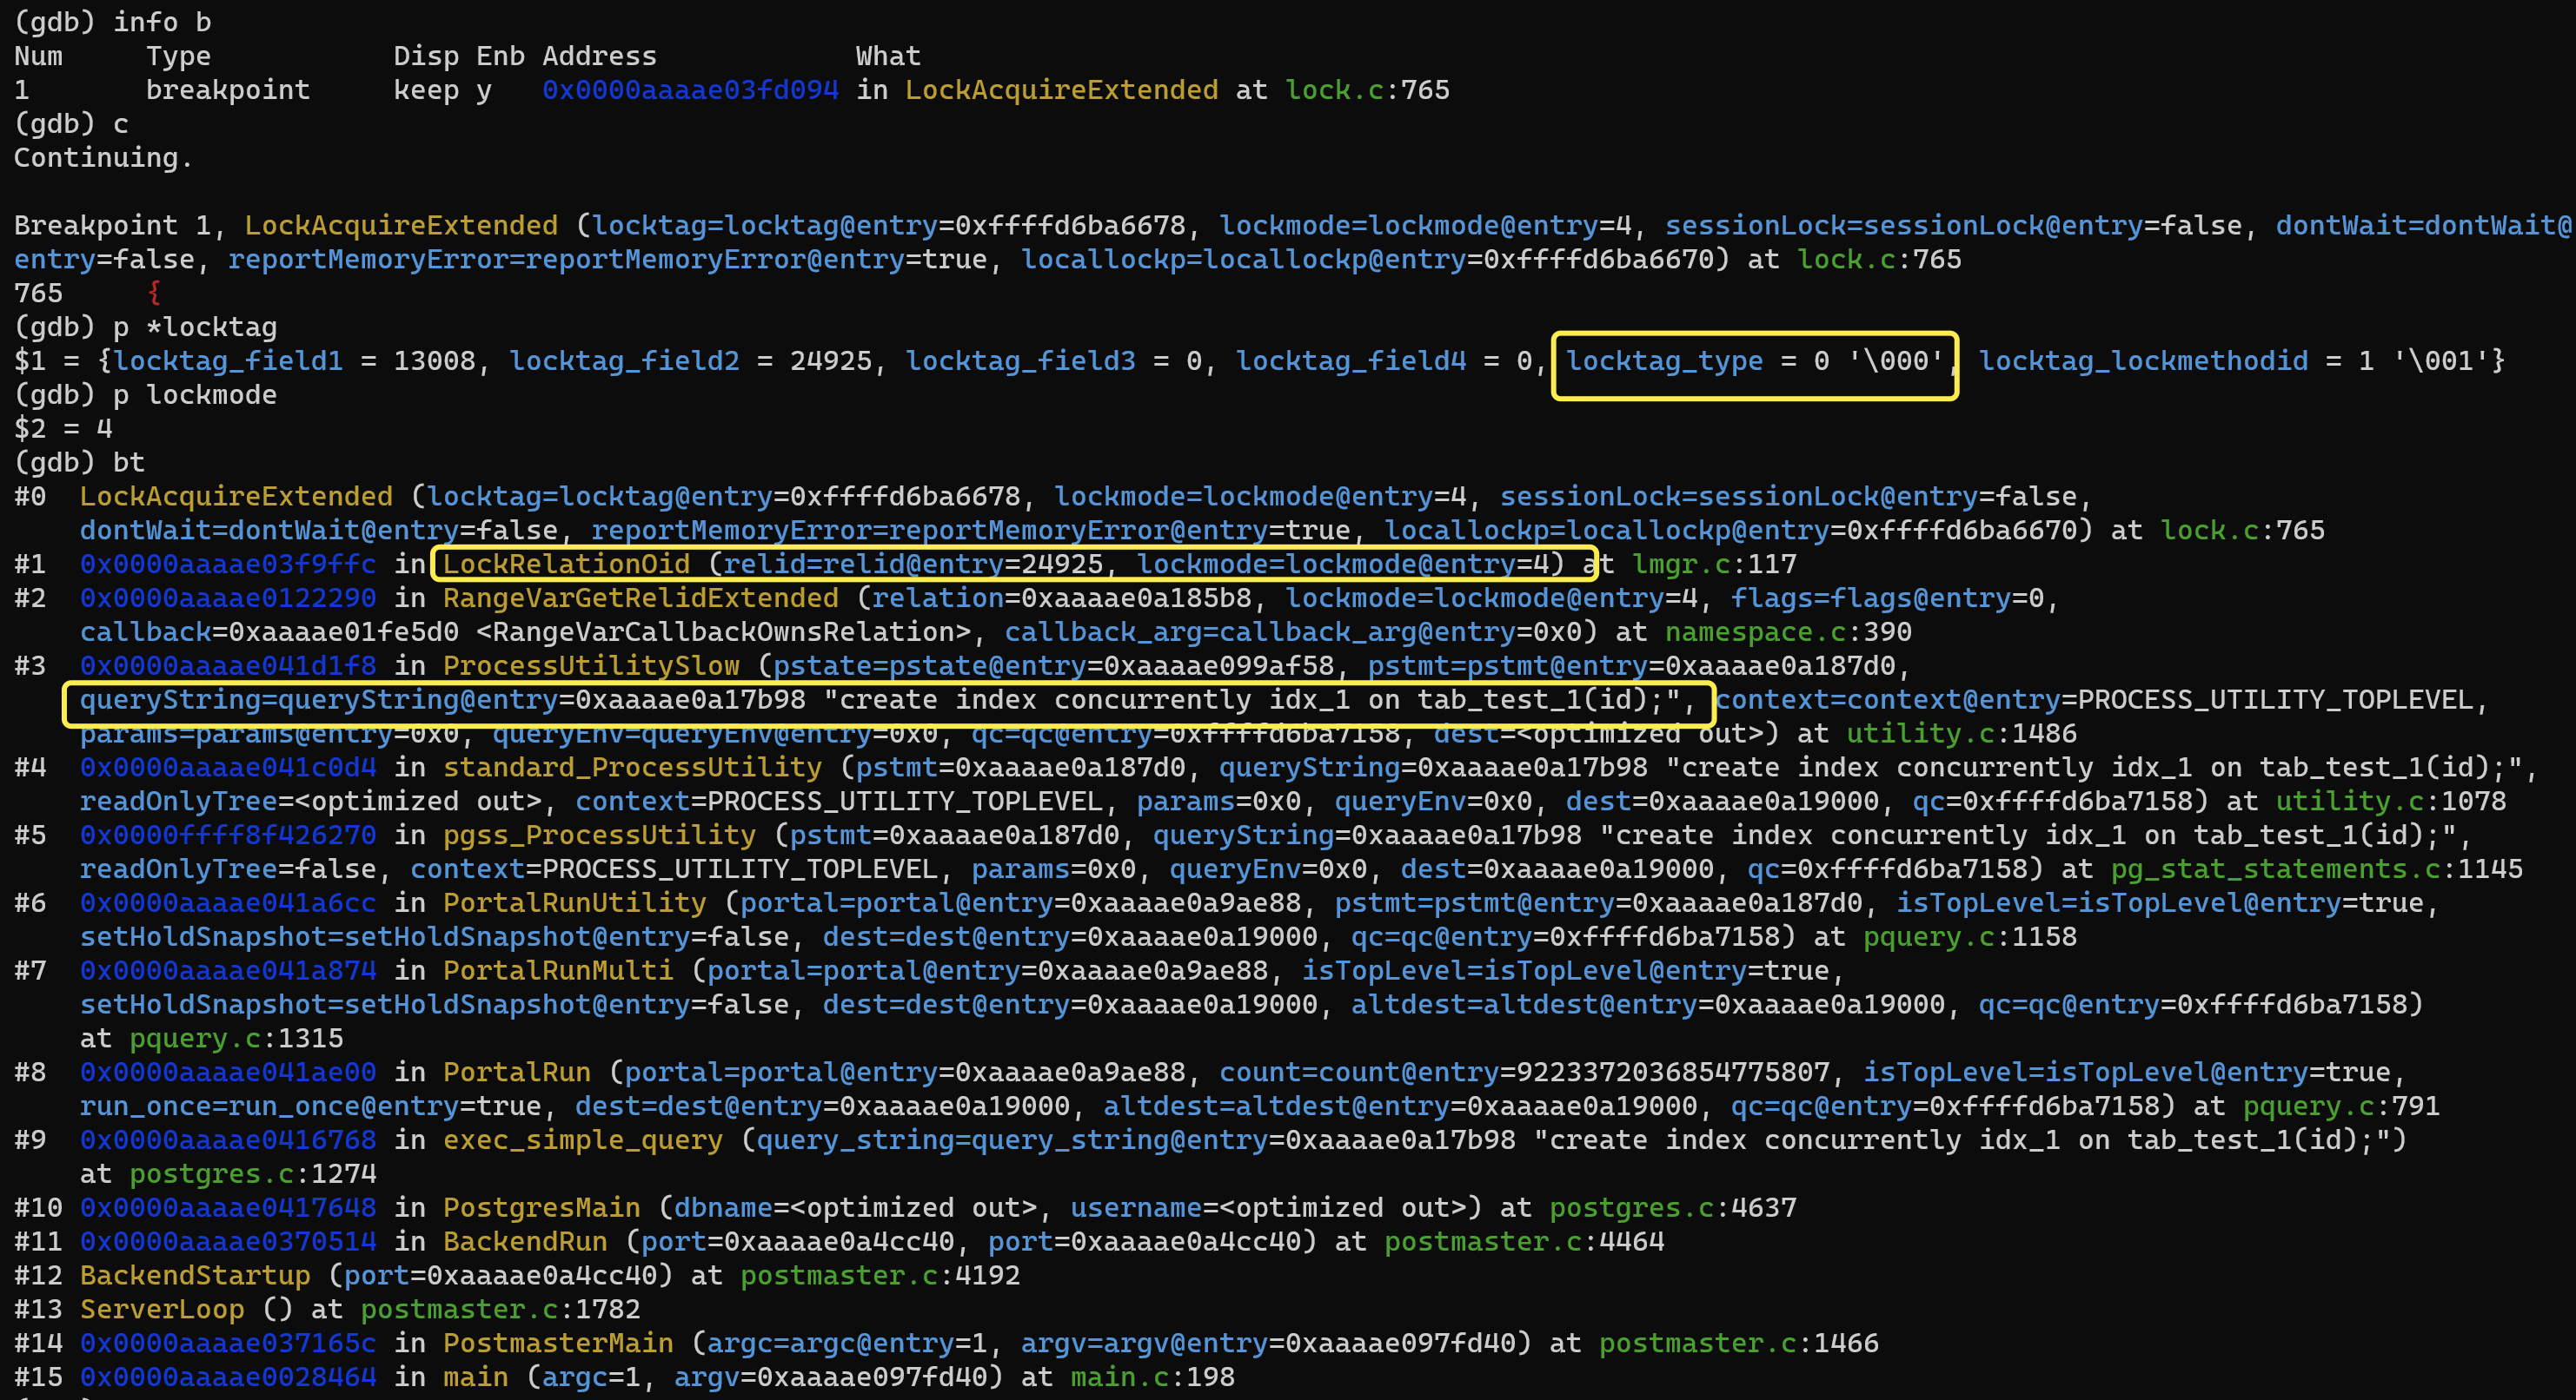This screenshot has height=1400, width=2576.
Task: Click pg_stat_statements.c file reference
Action: click(2275, 869)
